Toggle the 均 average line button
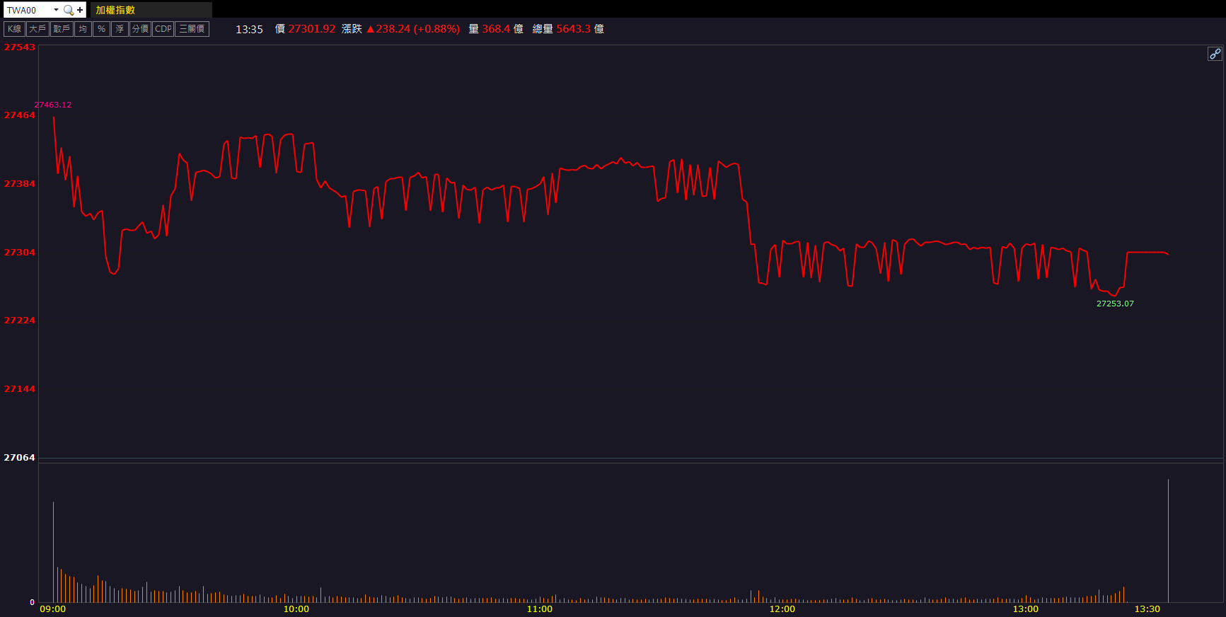Screen dimensions: 1226x617 [x=83, y=29]
